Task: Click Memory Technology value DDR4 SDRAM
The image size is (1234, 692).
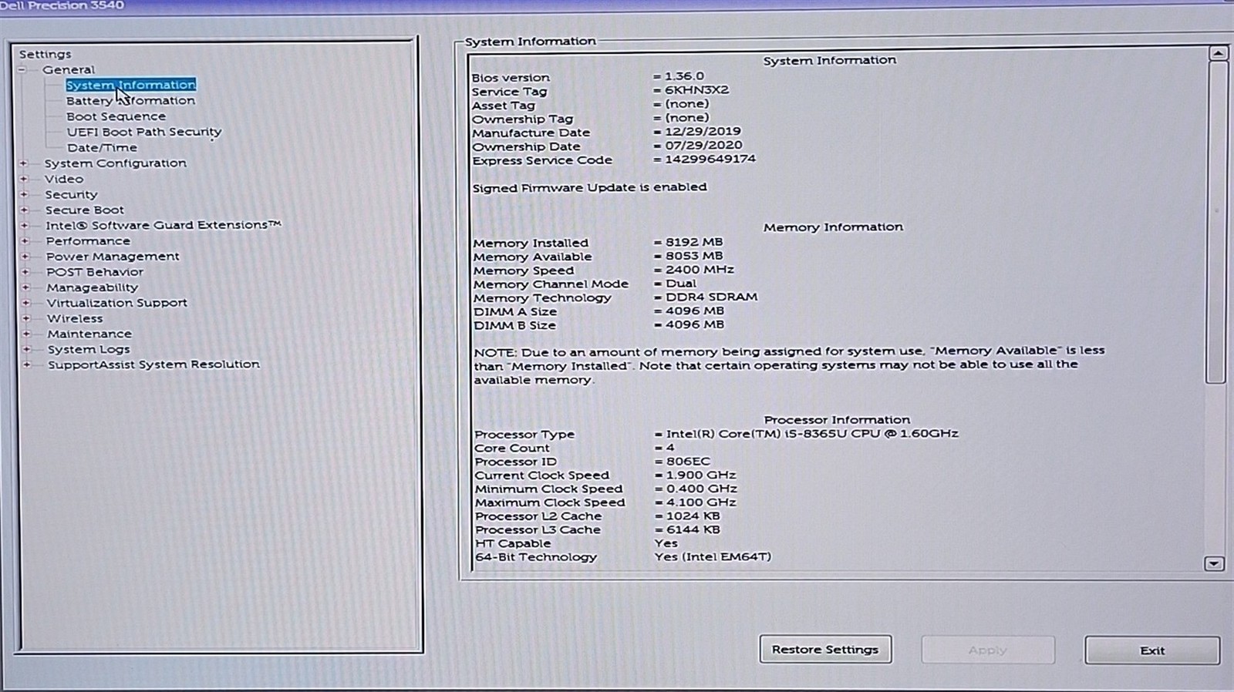Action: 711,297
